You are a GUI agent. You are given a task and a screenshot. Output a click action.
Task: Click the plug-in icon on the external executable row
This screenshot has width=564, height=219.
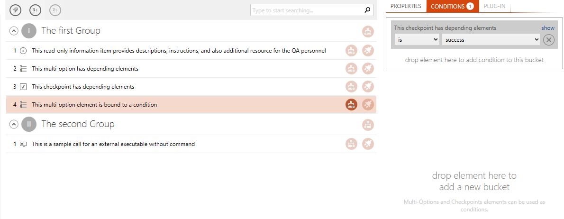368,144
